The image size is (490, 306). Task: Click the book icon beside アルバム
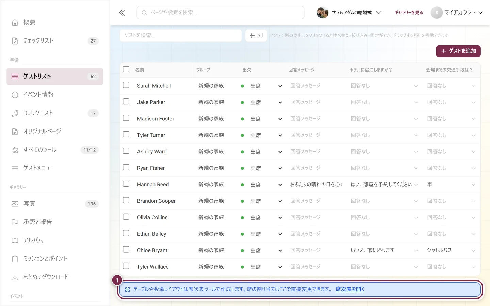15,241
